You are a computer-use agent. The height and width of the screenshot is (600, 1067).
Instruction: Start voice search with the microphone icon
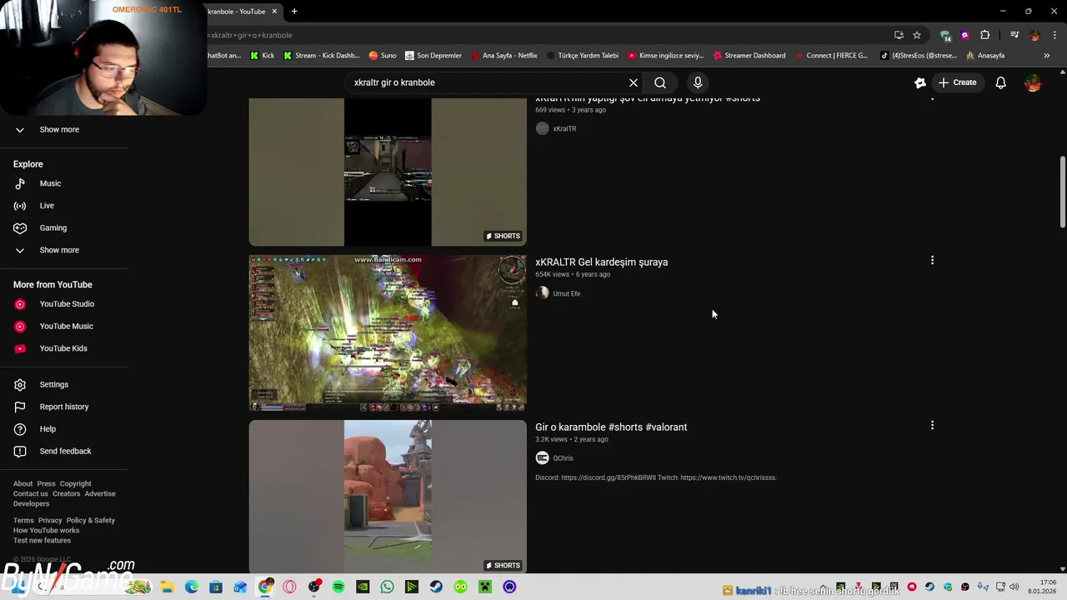[698, 82]
